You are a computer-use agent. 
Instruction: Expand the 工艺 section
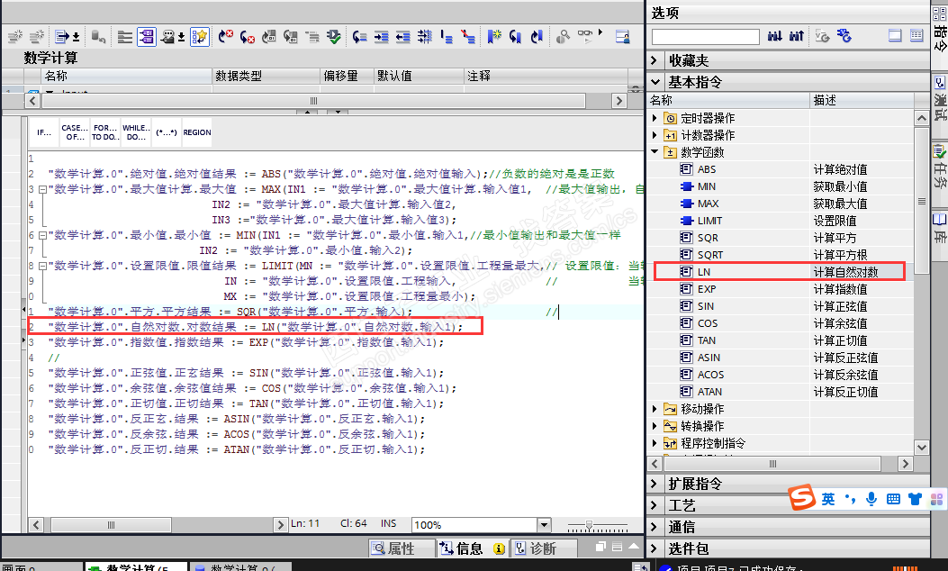(x=655, y=505)
